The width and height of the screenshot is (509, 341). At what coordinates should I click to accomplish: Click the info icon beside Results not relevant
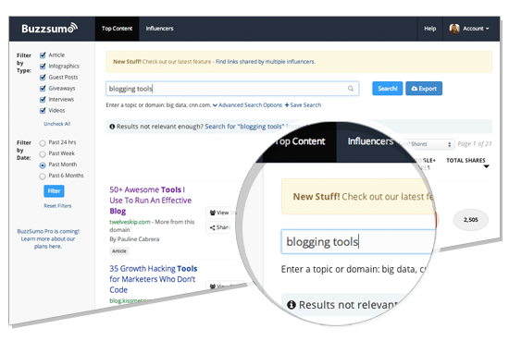tap(112, 127)
